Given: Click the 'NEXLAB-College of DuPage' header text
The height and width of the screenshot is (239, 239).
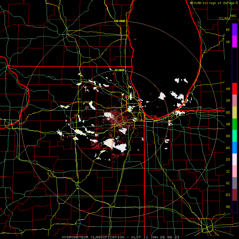Looking at the screenshot, I should (x=212, y=3).
